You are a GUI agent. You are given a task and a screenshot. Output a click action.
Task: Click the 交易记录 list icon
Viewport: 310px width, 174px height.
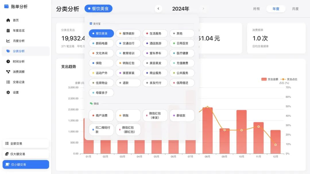(x=8, y=82)
